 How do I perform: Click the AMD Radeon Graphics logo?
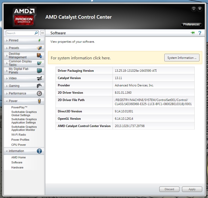[x=24, y=17]
